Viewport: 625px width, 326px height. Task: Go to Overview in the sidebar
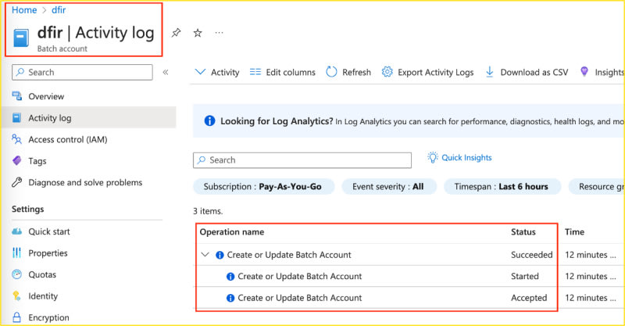(46, 96)
